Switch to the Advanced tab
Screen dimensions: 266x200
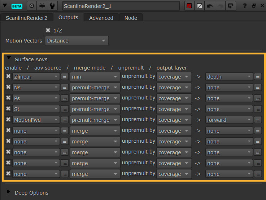(x=101, y=18)
